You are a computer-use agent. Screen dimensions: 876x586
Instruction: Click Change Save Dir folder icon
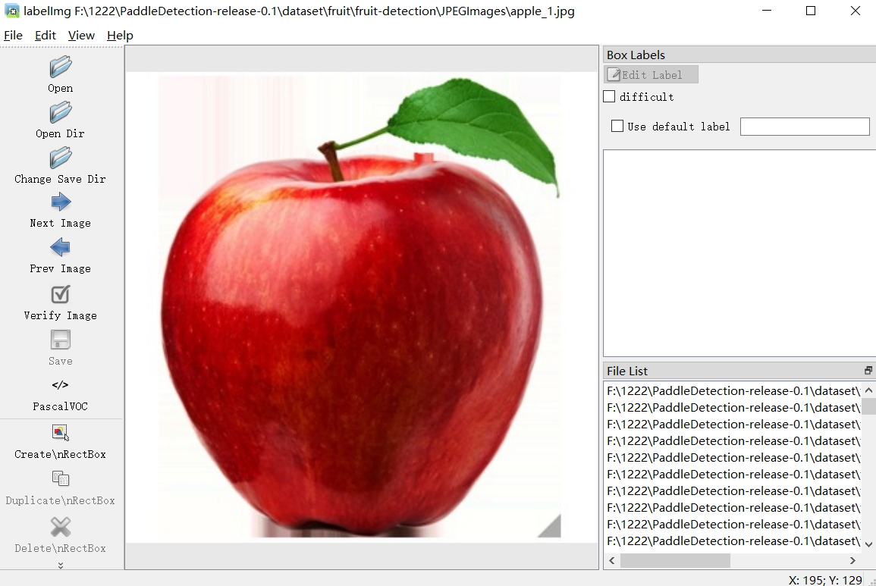pos(61,158)
